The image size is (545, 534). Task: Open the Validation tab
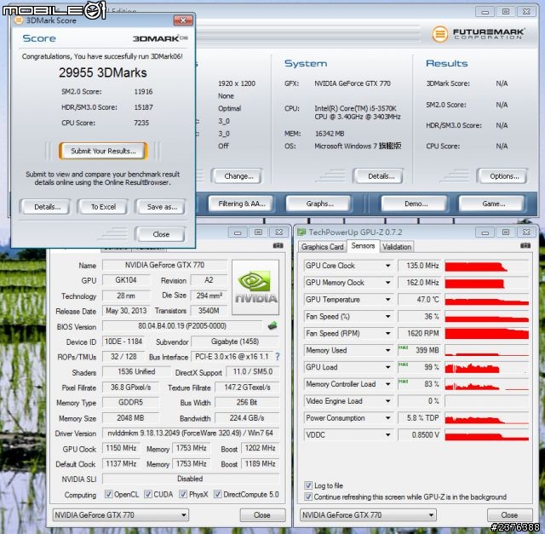[397, 246]
